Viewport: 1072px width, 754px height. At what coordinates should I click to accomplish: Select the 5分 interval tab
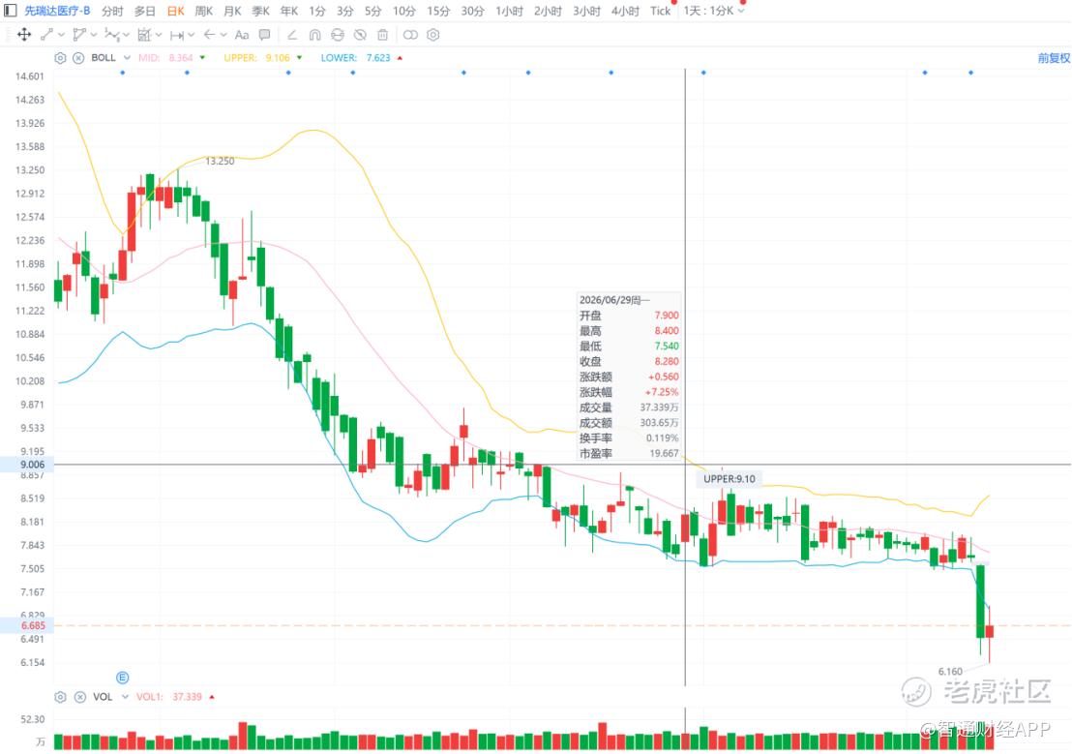pyautogui.click(x=372, y=11)
